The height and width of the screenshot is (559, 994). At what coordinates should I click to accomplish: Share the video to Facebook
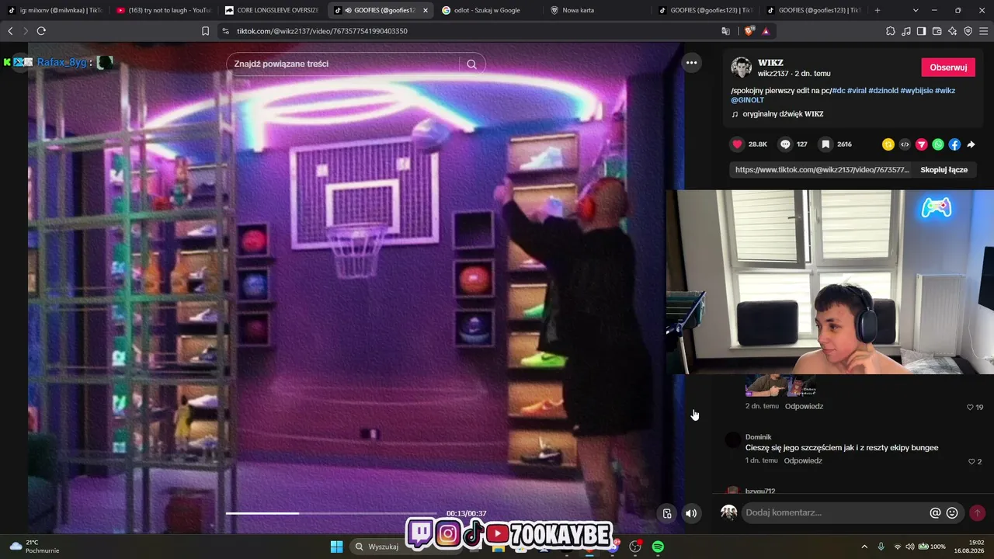pos(954,144)
